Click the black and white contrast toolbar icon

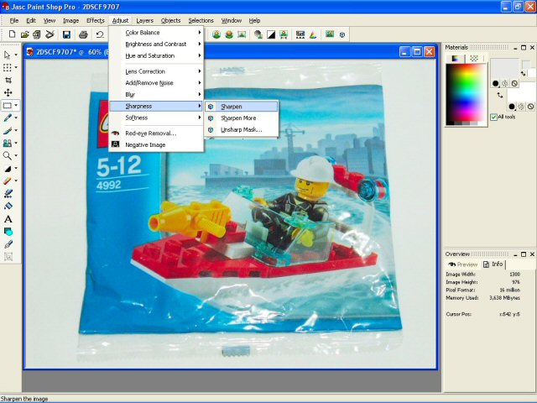coord(271,34)
